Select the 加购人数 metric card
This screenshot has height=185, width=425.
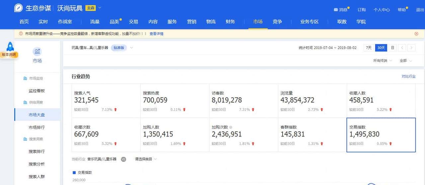[175, 135]
